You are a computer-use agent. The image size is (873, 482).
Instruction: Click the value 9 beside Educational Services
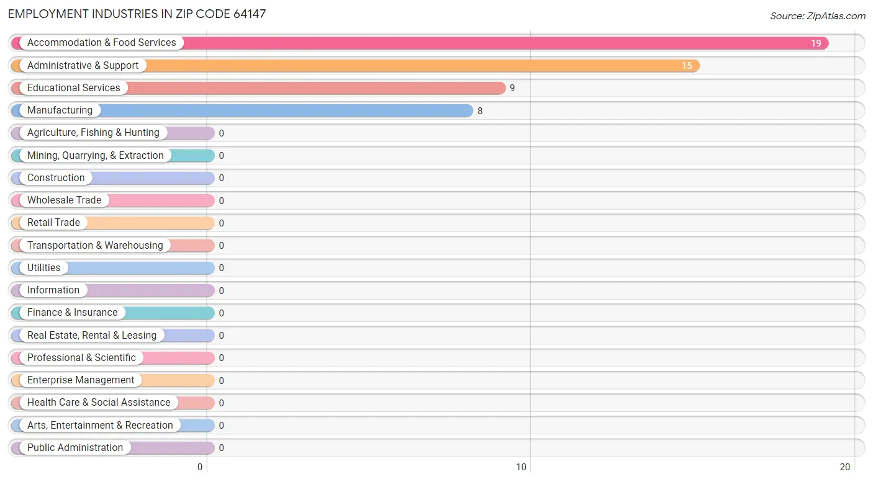coord(512,88)
